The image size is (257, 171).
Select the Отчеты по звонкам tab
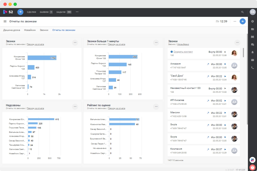pos(64,30)
